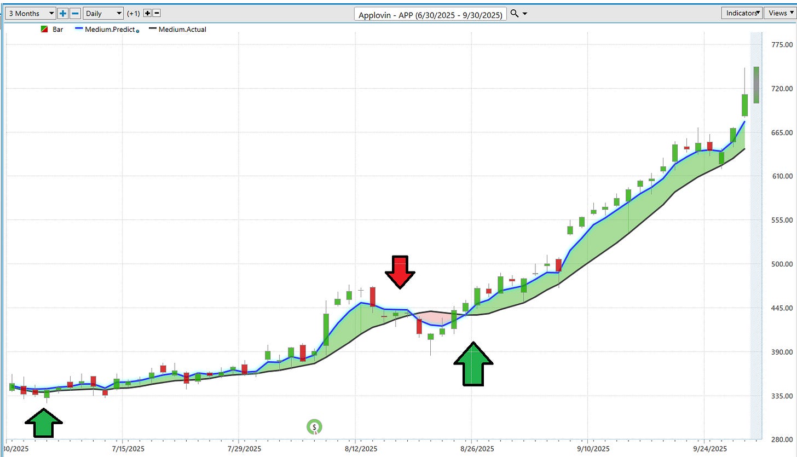797x457 pixels.
Task: Click the shaded gray forecast candle at far right
Action: click(756, 85)
